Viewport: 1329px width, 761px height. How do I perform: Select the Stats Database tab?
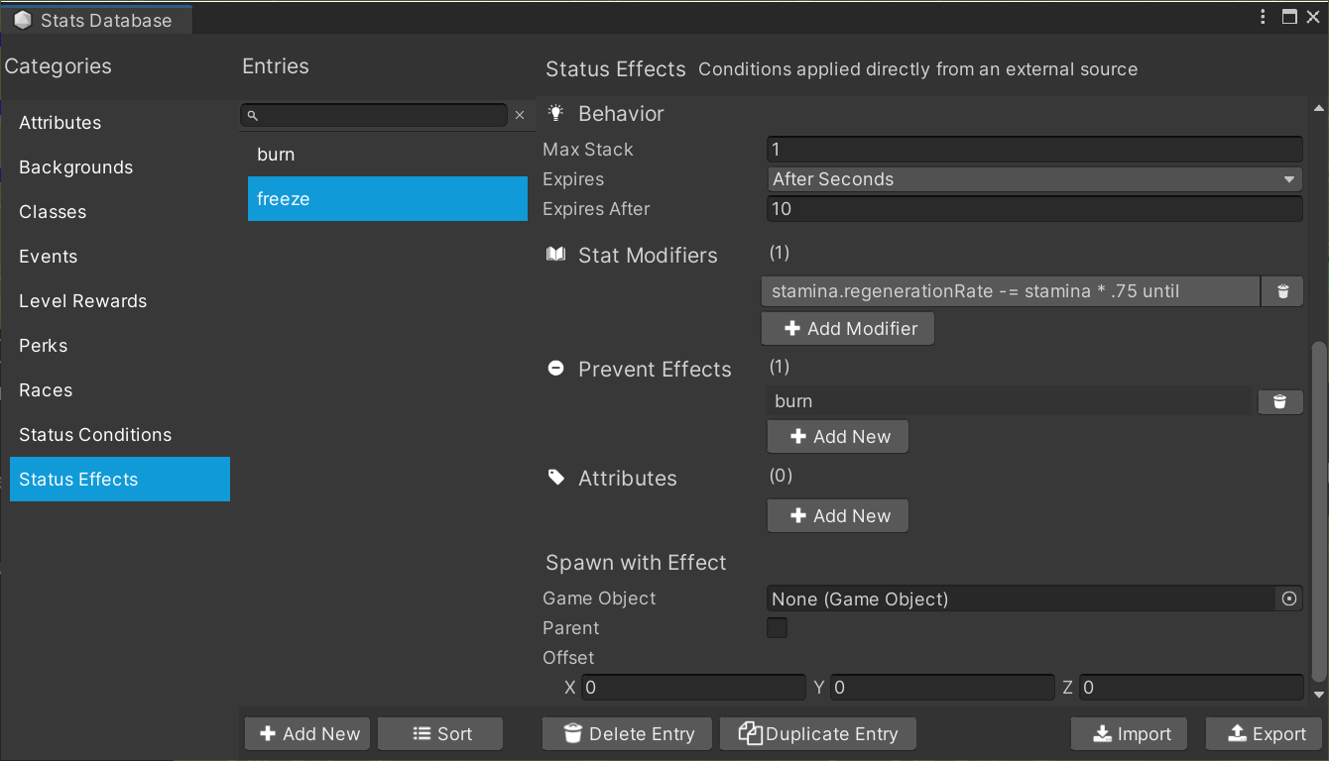point(95,20)
